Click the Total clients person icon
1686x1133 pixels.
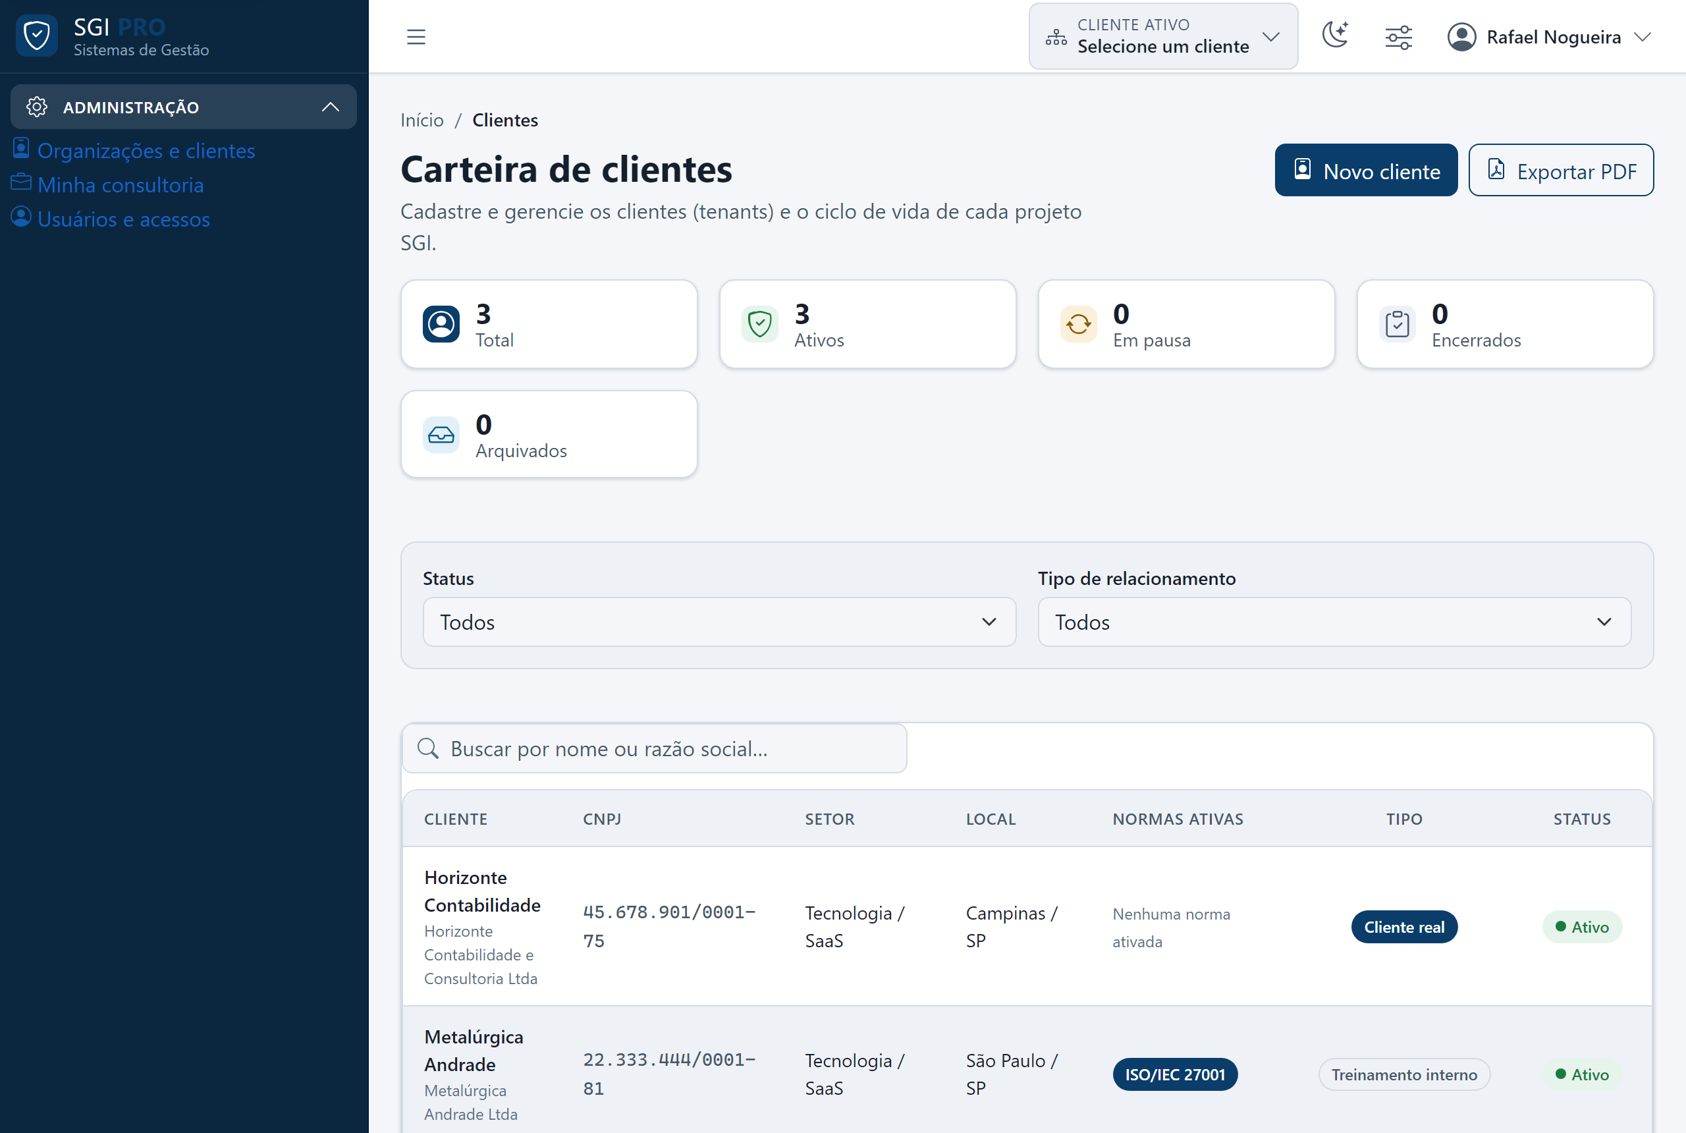[441, 325]
